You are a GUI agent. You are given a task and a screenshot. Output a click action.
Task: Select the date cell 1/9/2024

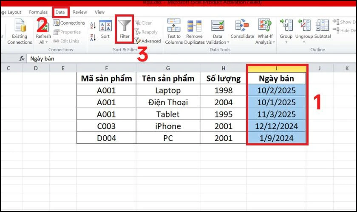(x=276, y=138)
